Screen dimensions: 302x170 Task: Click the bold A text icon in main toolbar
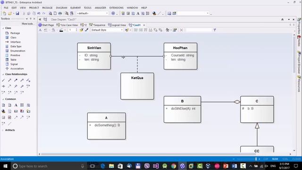[138, 13]
